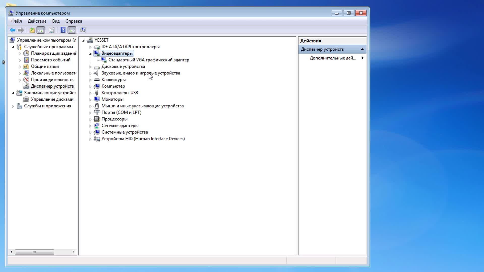Maximize the Управление компьютером window
The width and height of the screenshot is (484, 272).
point(349,13)
